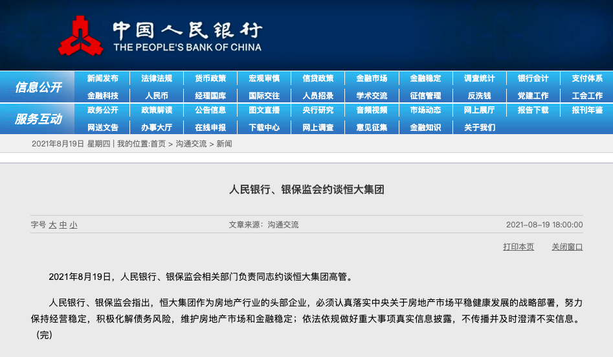Open 关于我们 menu item
Screen dimensions: 613x357
479,128
